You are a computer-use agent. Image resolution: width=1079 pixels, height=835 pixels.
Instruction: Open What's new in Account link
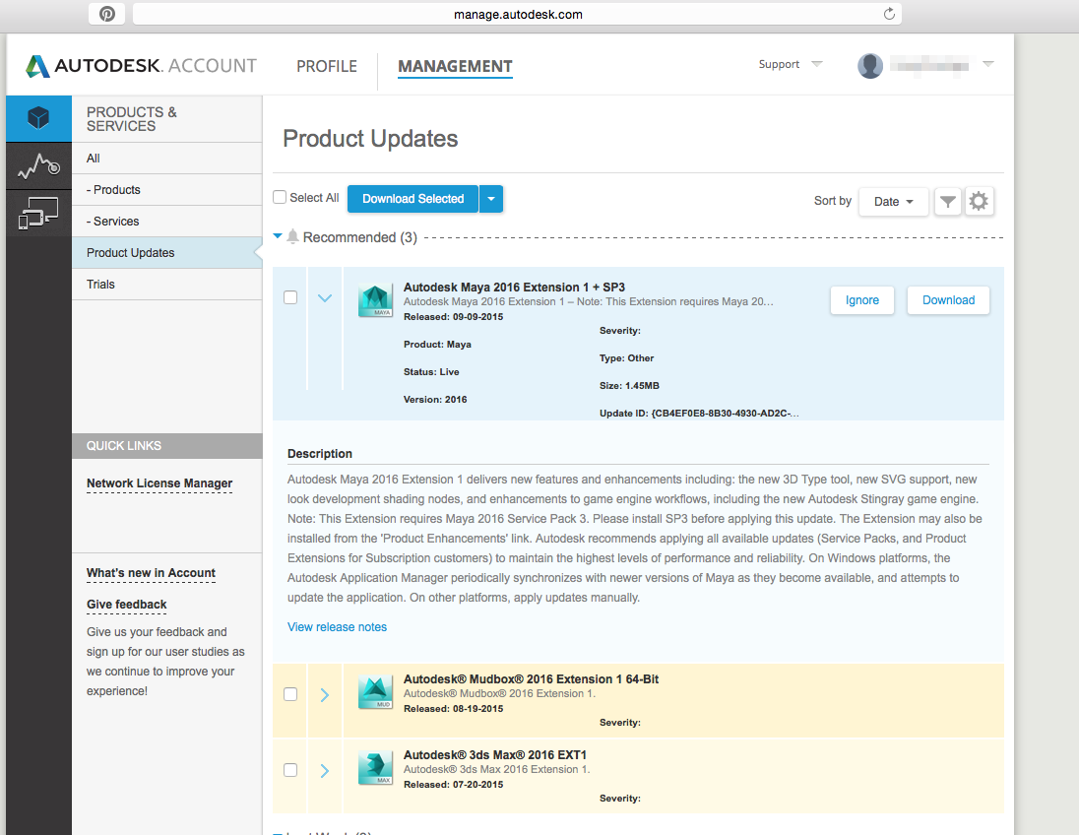click(151, 573)
